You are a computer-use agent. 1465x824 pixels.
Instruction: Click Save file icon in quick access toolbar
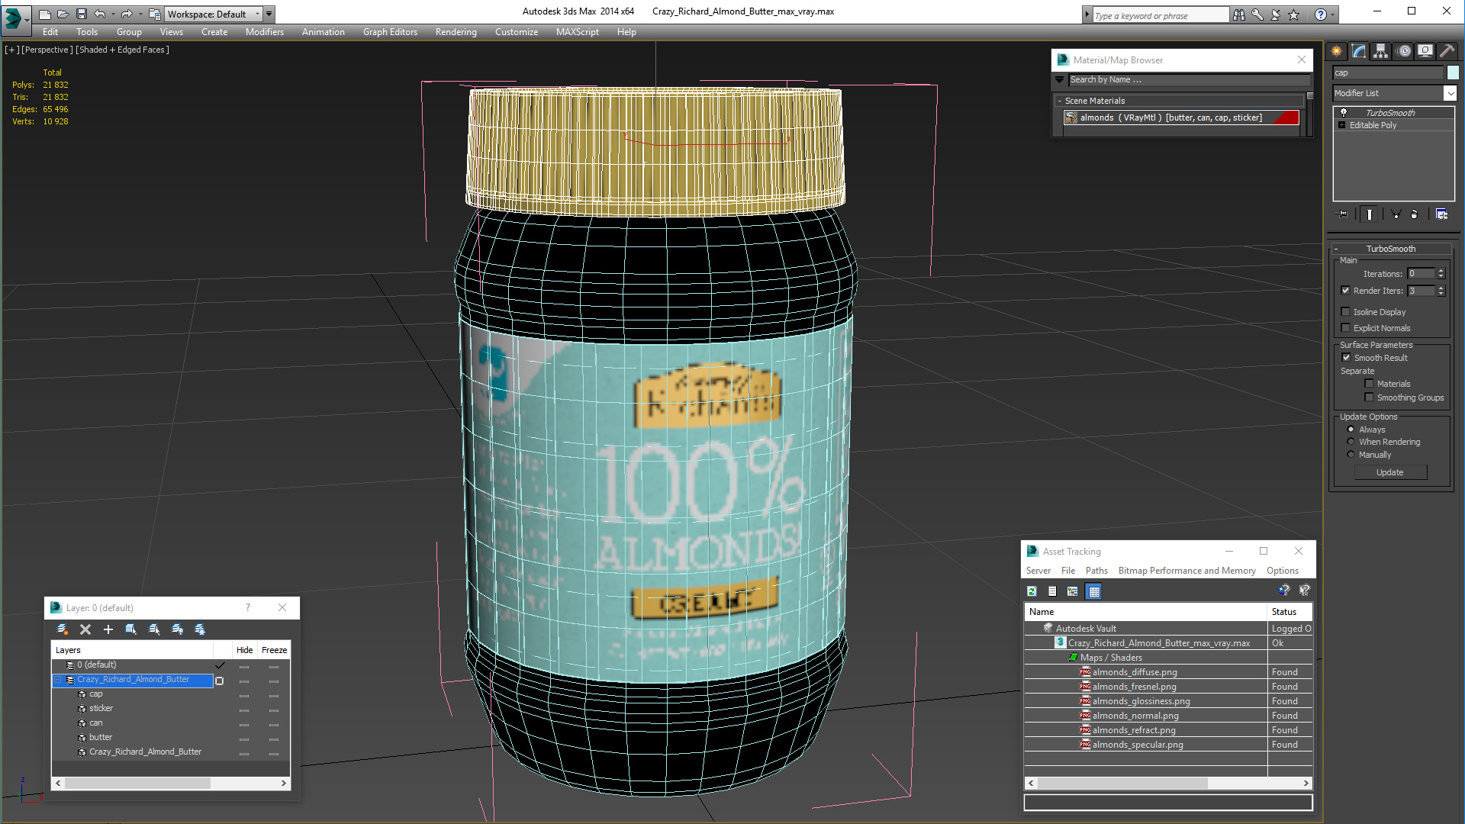[81, 14]
